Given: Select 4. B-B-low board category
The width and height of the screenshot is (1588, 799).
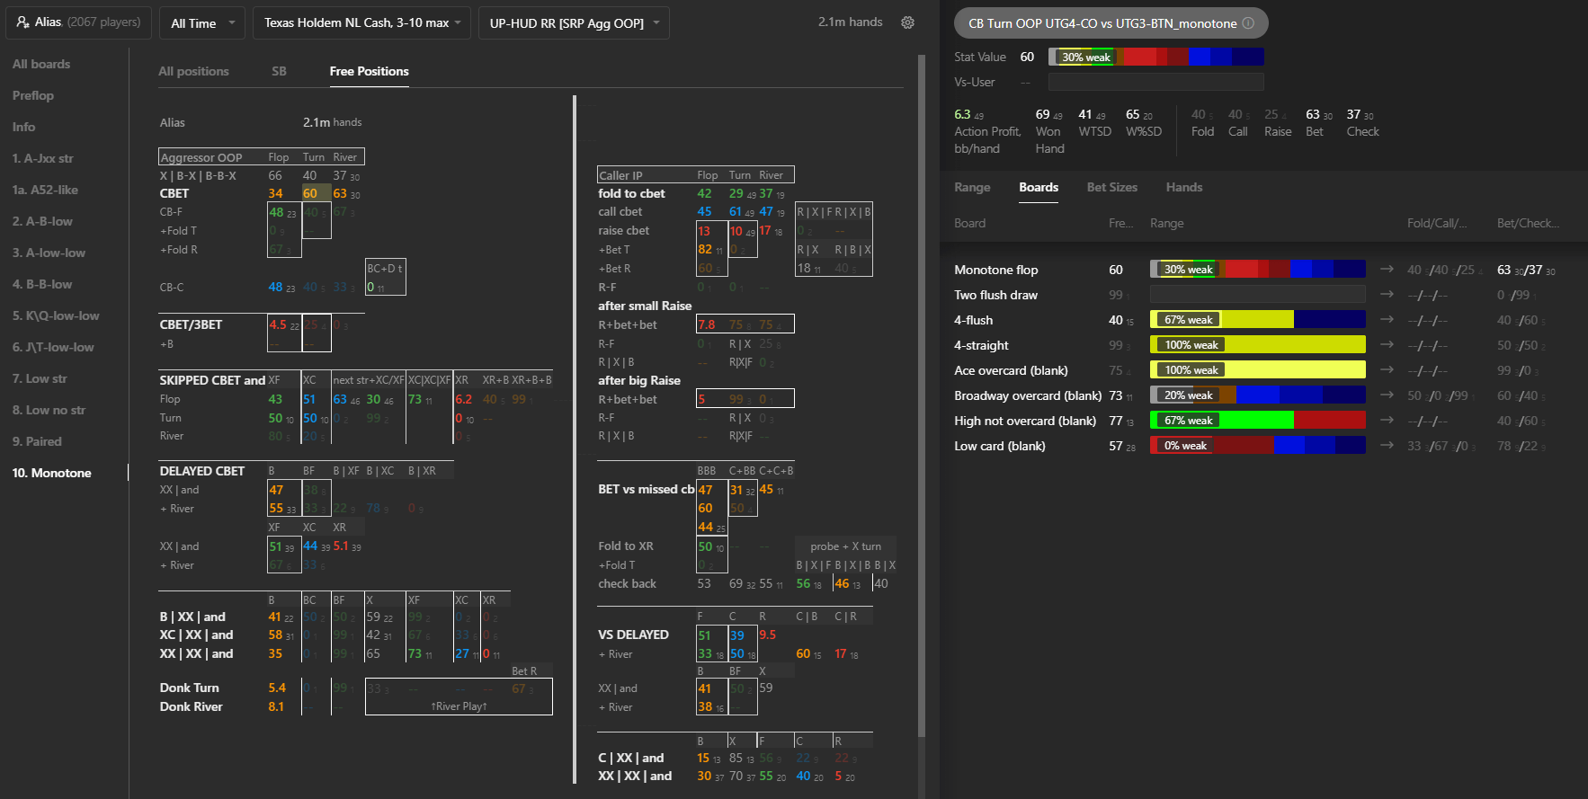Looking at the screenshot, I should [x=42, y=284].
